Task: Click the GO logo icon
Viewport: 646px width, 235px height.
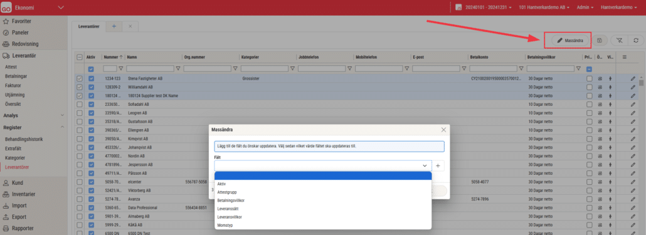Action: (6, 8)
